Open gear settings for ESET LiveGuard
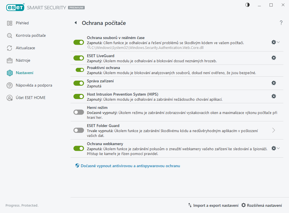Image resolution: width=289 pixels, height=213 pixels. tap(273, 58)
